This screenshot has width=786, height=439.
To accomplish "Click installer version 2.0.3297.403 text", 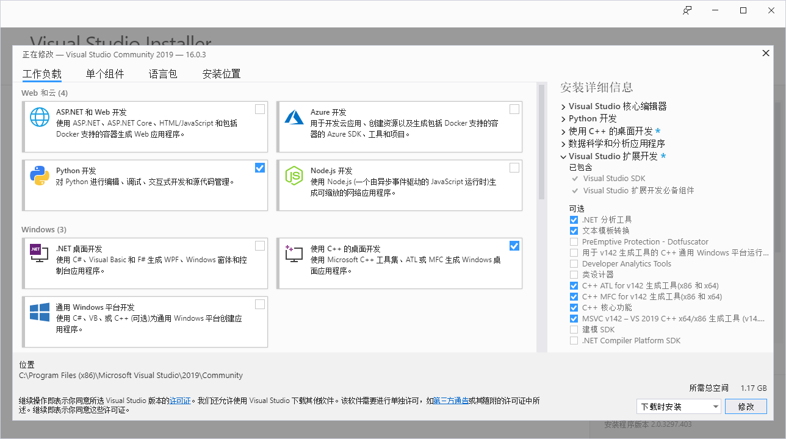I will (648, 424).
